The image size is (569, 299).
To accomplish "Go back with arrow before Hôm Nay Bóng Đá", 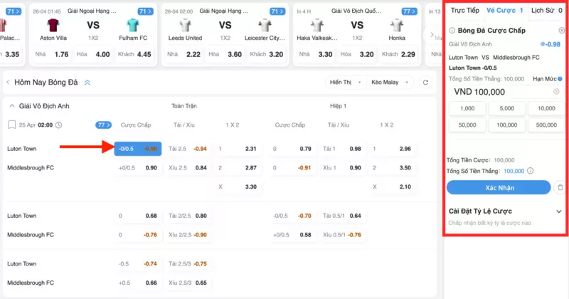I will 8,83.
